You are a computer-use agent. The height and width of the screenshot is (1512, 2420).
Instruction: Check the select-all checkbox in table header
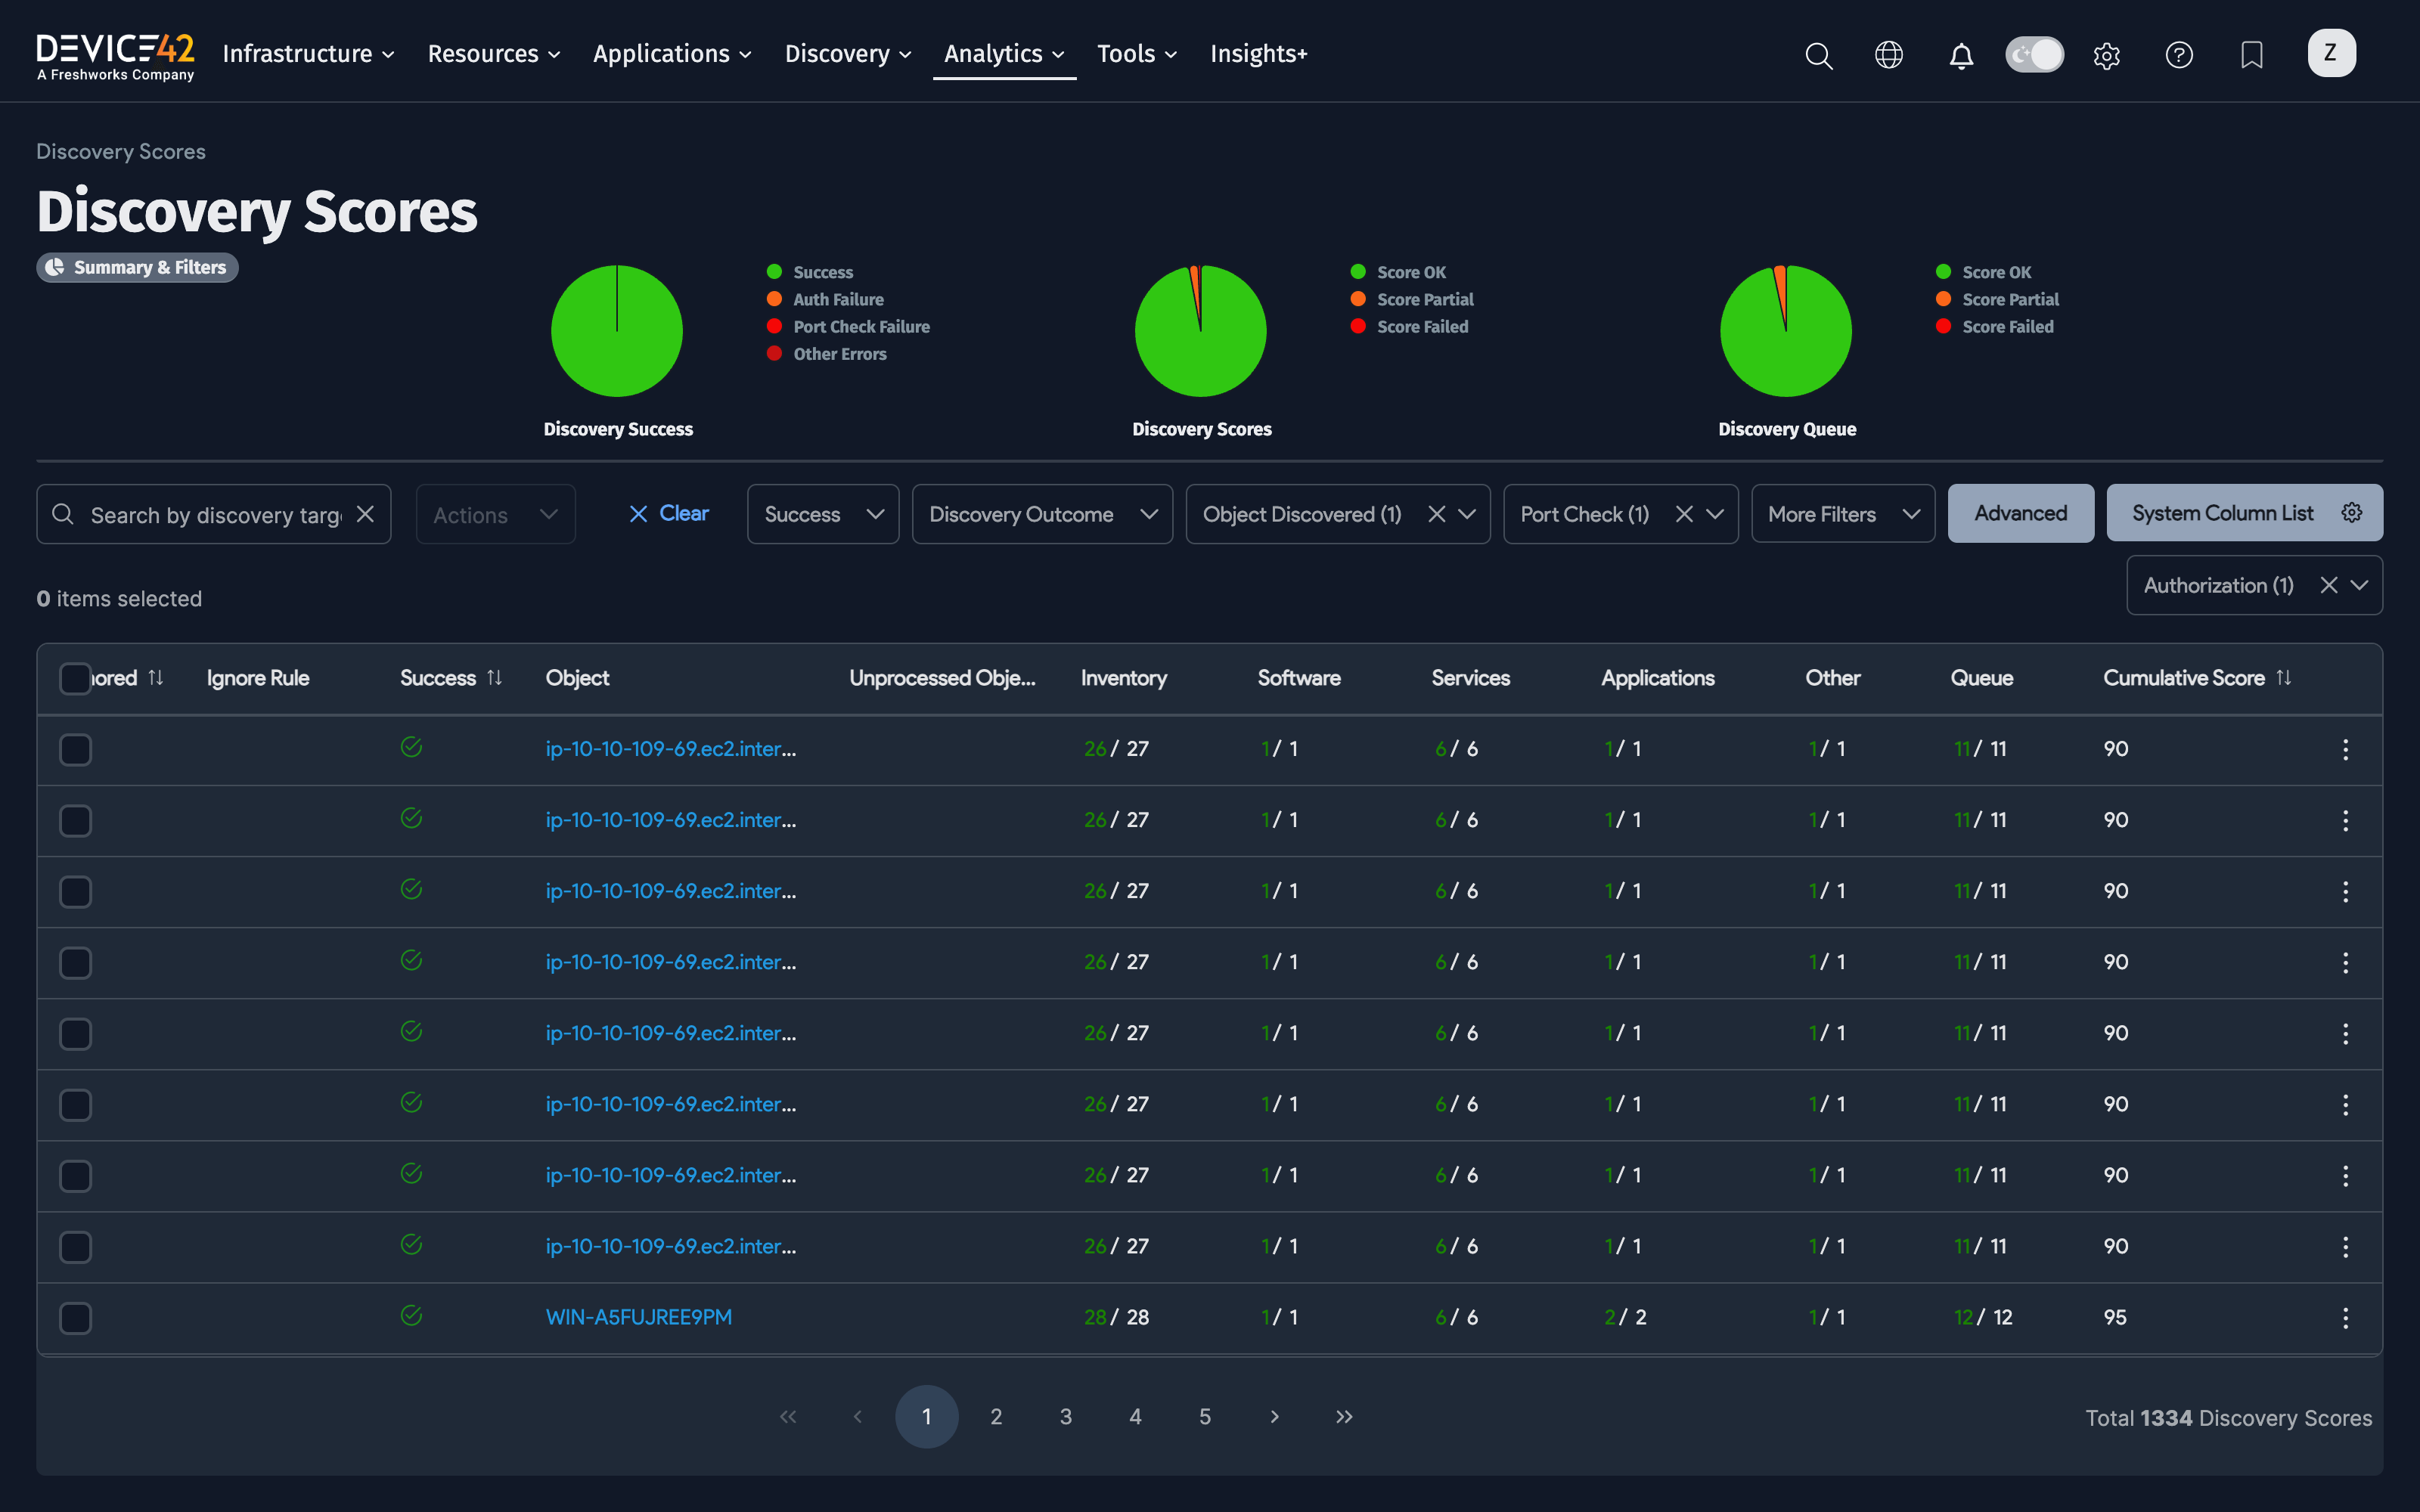[x=75, y=678]
